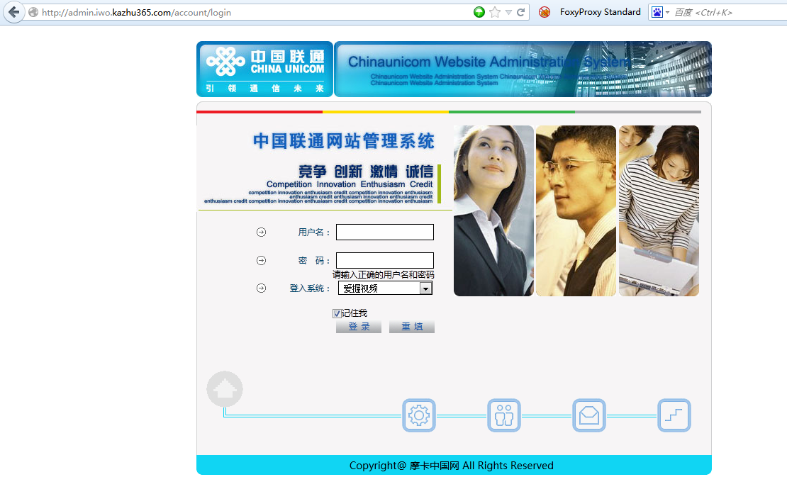Screen dimensions: 787x477
Task: Click the 竞争 创新 激情 诚信 slogan
Action: 366,172
